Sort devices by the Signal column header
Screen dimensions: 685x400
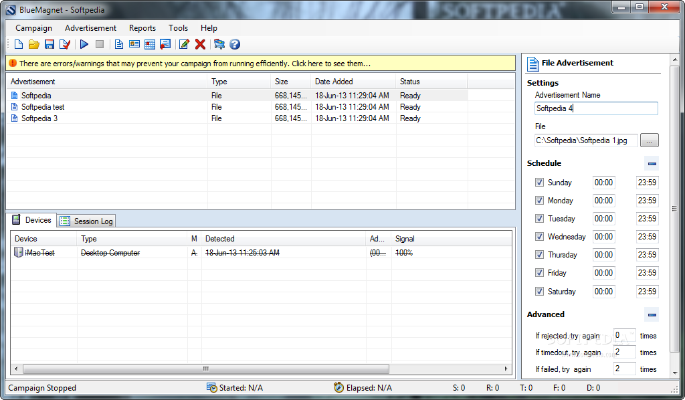(452, 239)
